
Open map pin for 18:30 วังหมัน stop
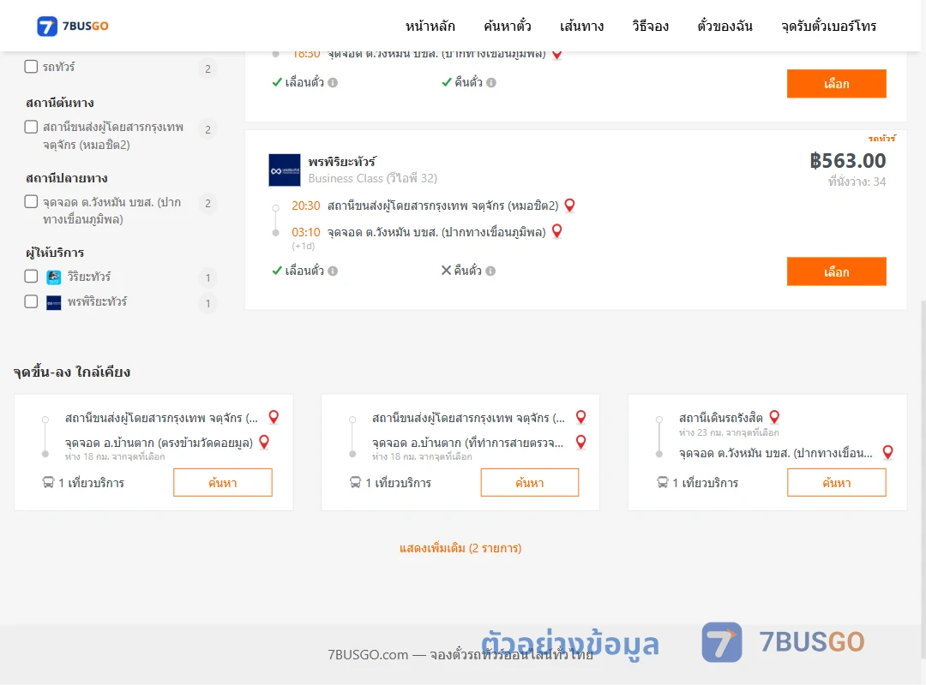[557, 54]
